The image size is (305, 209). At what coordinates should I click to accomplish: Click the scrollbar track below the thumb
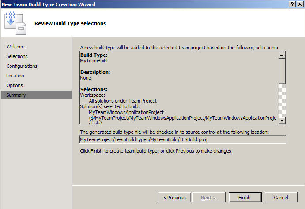coord(282,100)
